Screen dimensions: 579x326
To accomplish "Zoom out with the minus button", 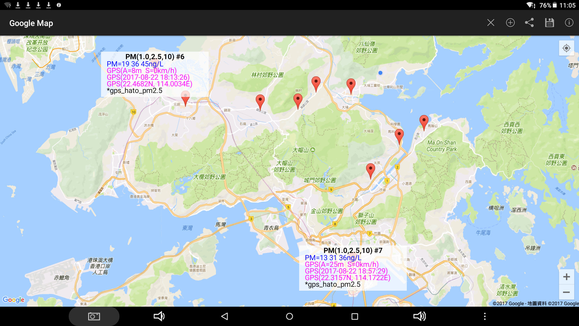I will coord(566,292).
